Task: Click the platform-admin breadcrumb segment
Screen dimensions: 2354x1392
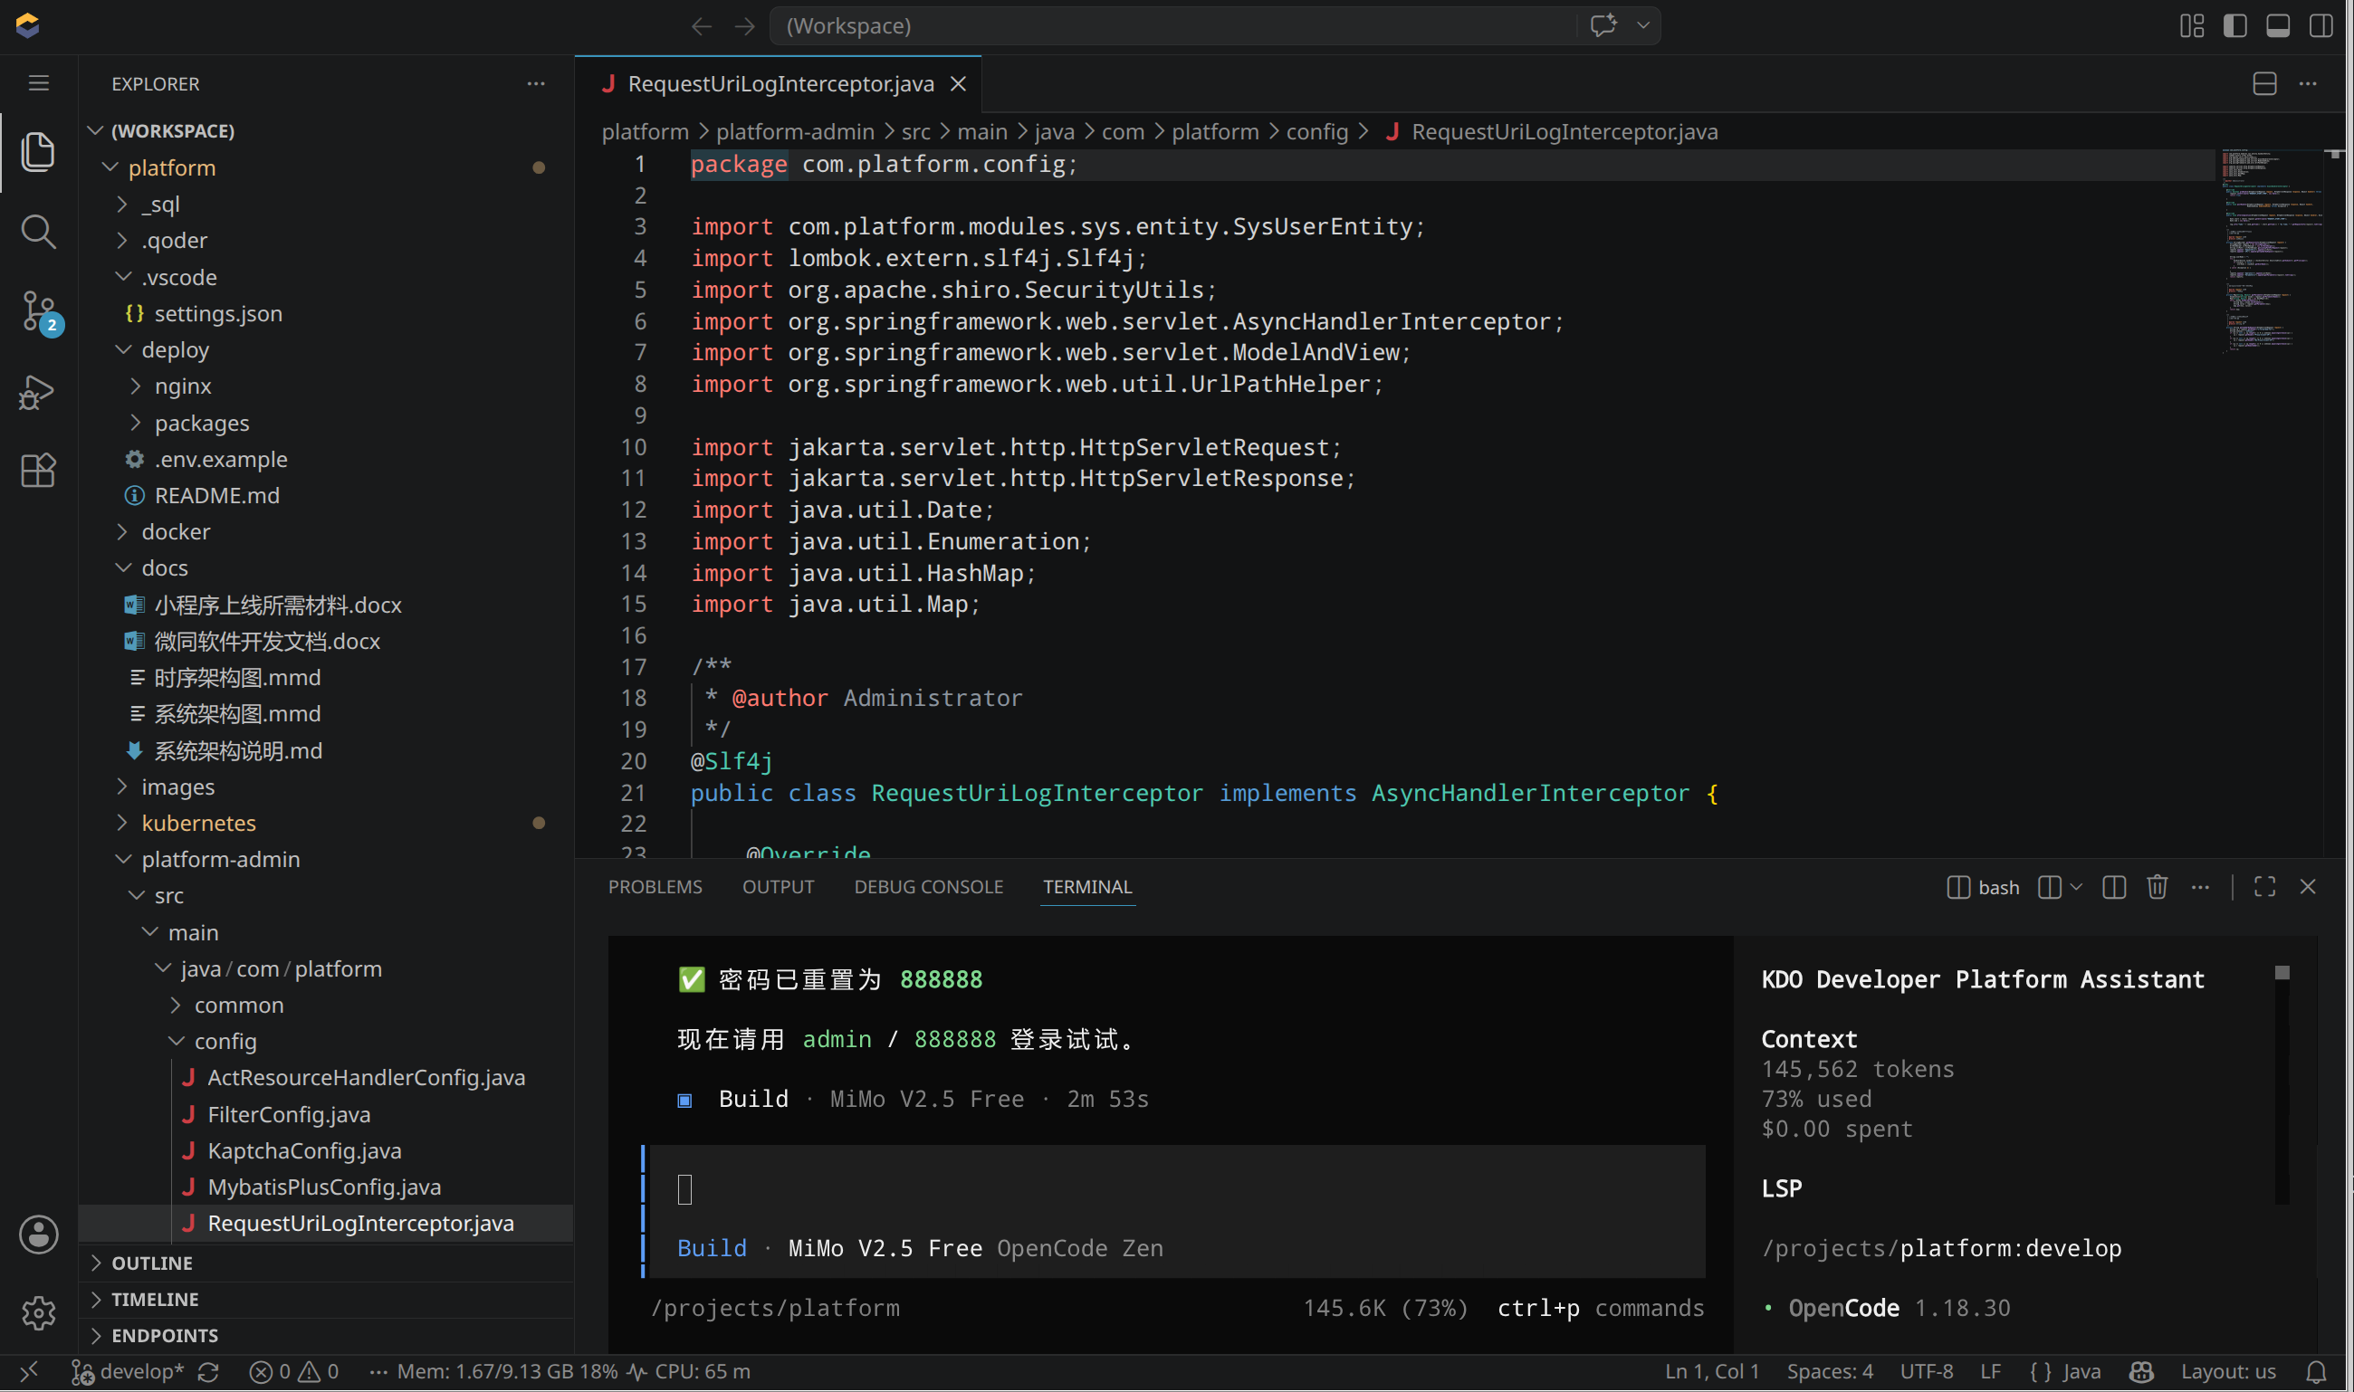Action: point(795,131)
